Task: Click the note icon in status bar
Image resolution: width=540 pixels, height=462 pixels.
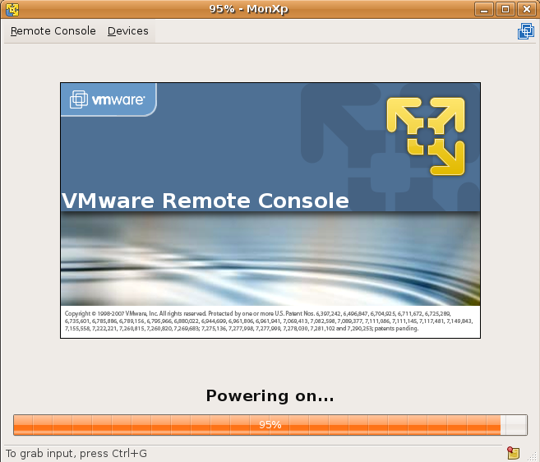Action: pyautogui.click(x=513, y=453)
